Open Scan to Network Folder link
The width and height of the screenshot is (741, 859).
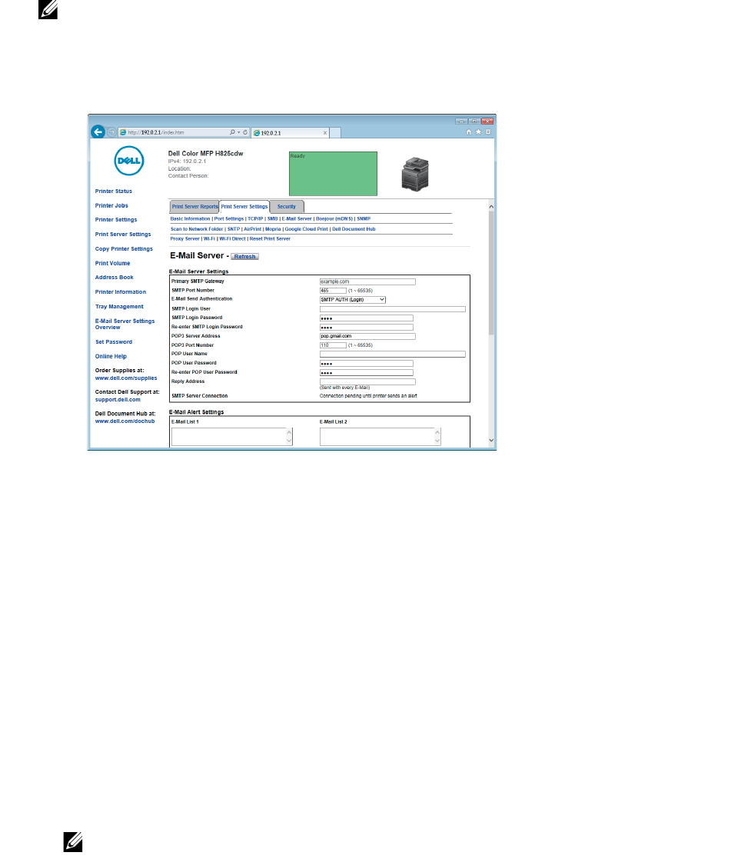[x=197, y=229]
